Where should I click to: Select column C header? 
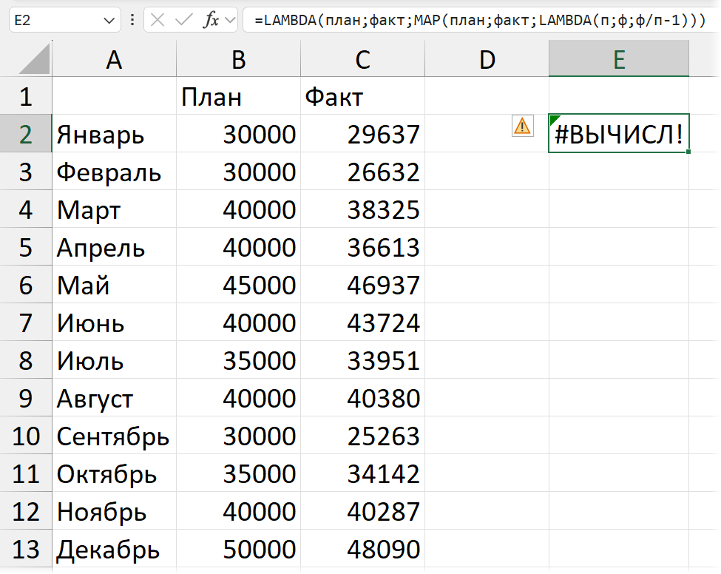362,59
